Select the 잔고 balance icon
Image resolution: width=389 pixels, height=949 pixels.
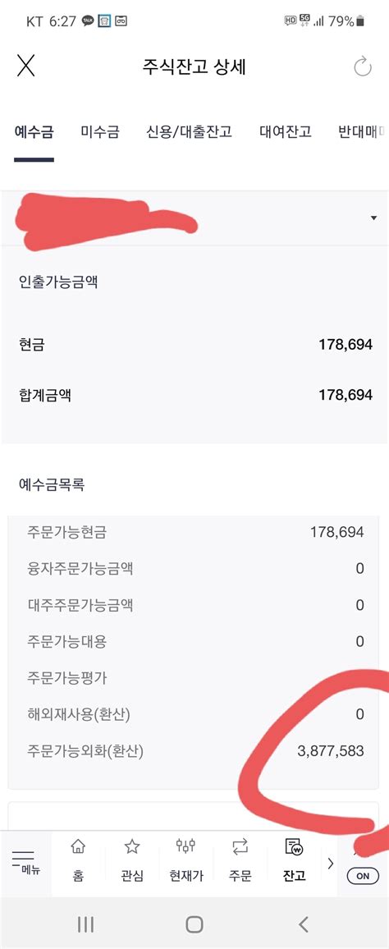(295, 860)
